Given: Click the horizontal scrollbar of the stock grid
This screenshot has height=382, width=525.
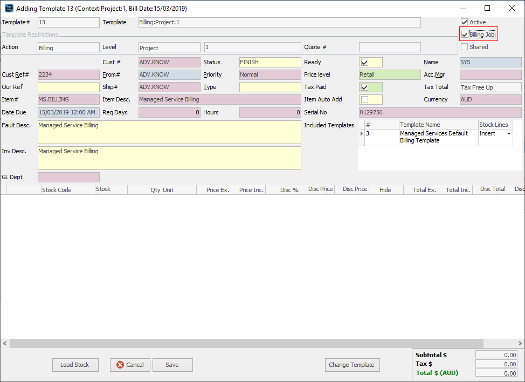Looking at the screenshot, I should point(259,343).
